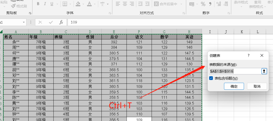Decrease indent
Image resolution: width=273 pixels, height=121 pixels.
pyautogui.click(x=140, y=4)
